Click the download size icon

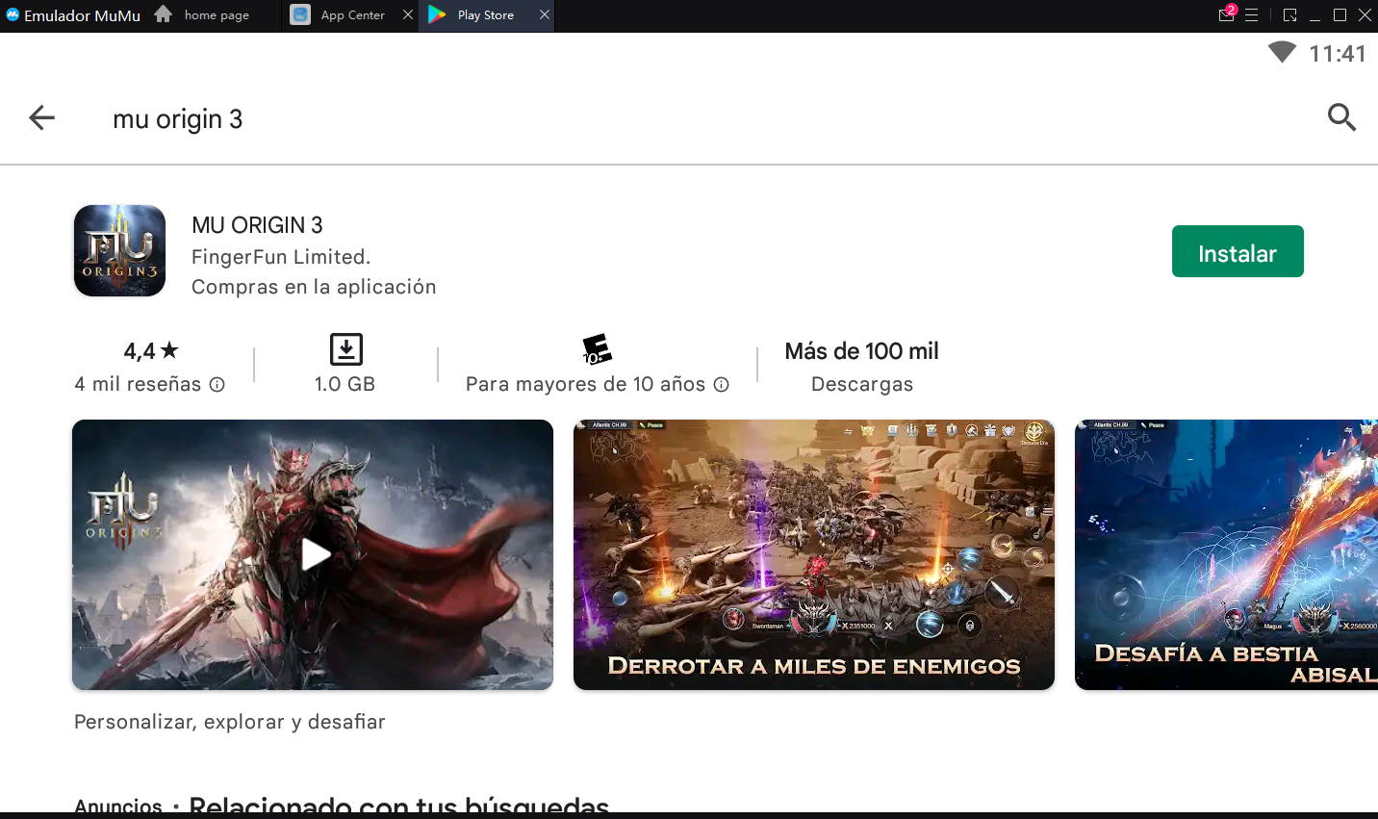(x=345, y=349)
